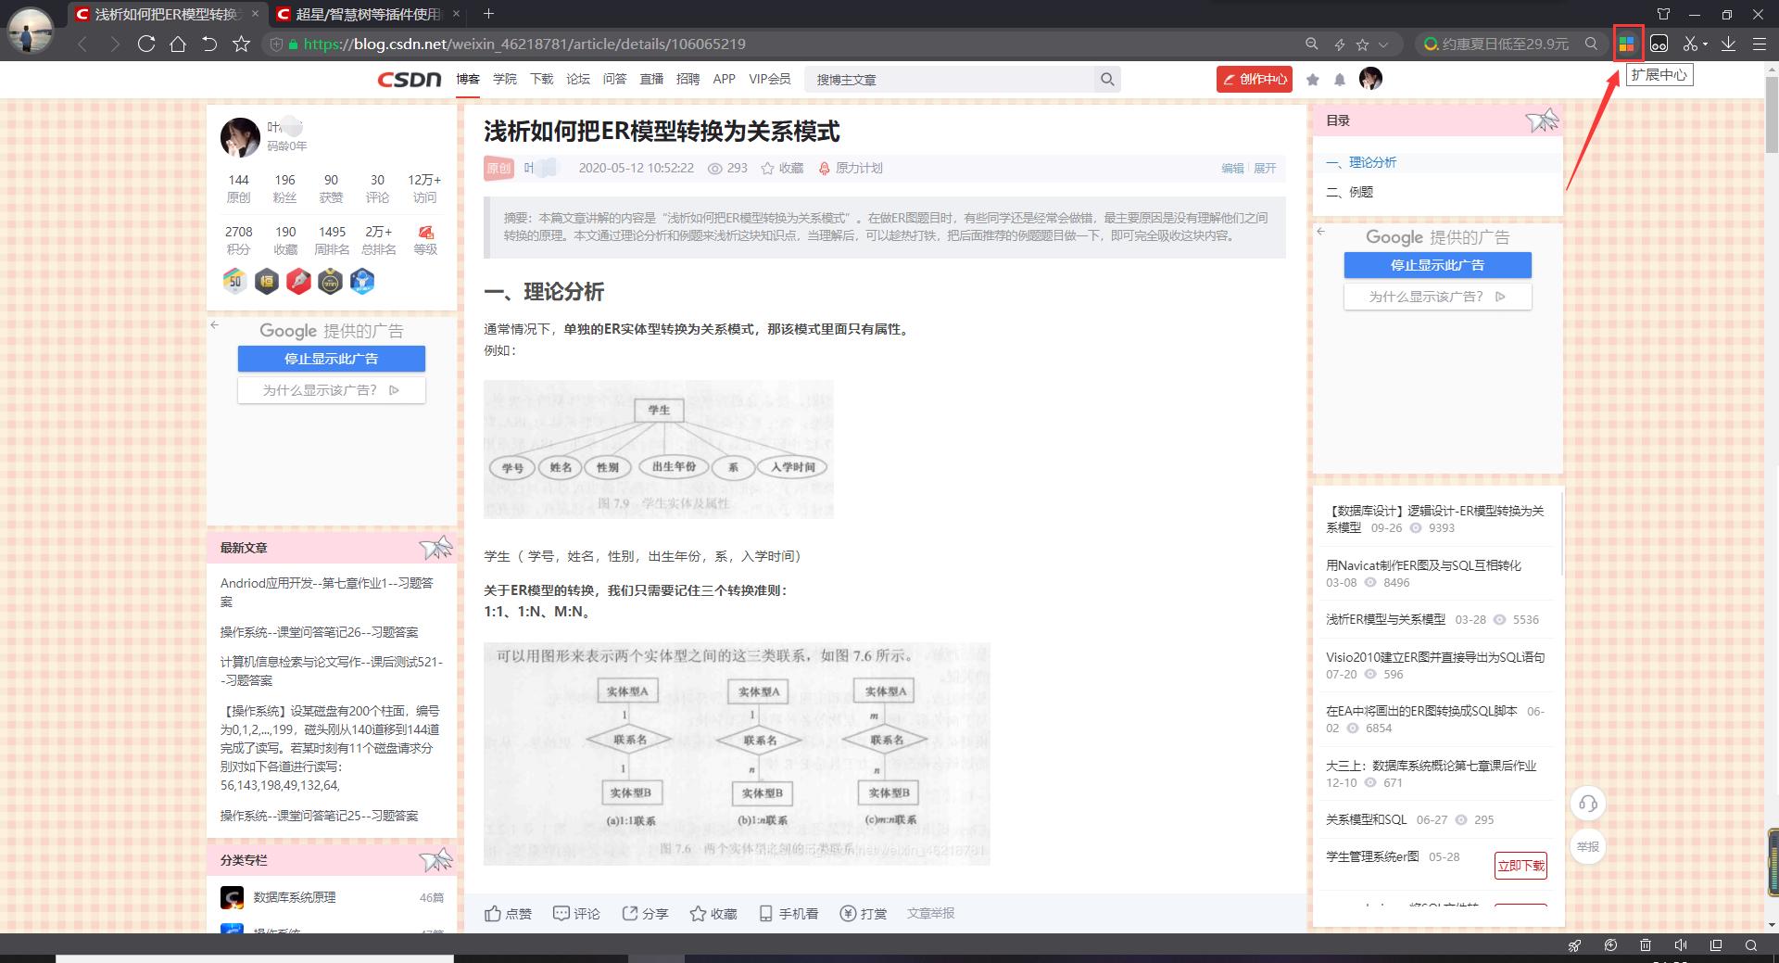The image size is (1779, 963).
Task: Click the CSDN notification bell icon
Action: pos(1340,80)
